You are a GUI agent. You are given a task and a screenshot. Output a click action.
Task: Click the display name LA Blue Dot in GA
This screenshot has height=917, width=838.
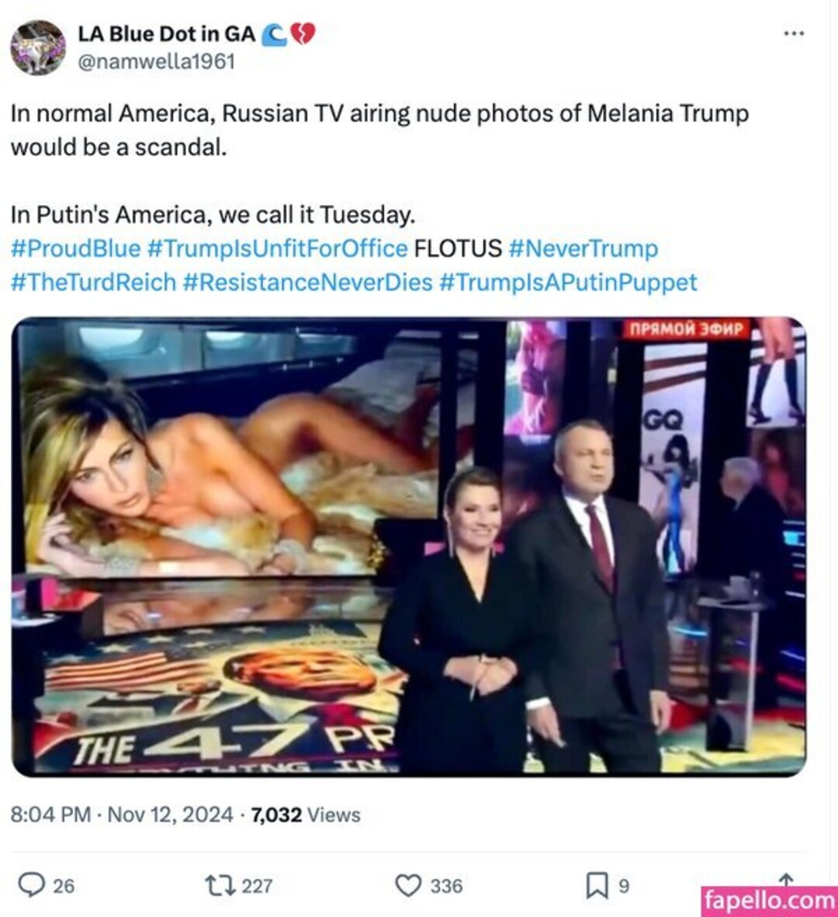click(167, 34)
